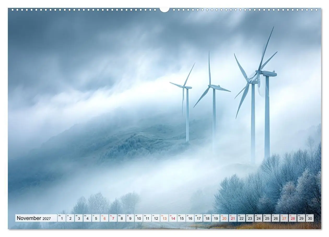Screen dimensions: 329x237
Task: Select day 16 in the calendar strip
Action: (x=190, y=218)
